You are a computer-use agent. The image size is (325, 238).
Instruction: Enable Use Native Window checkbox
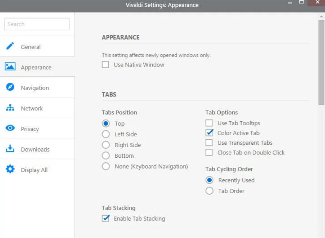105,65
